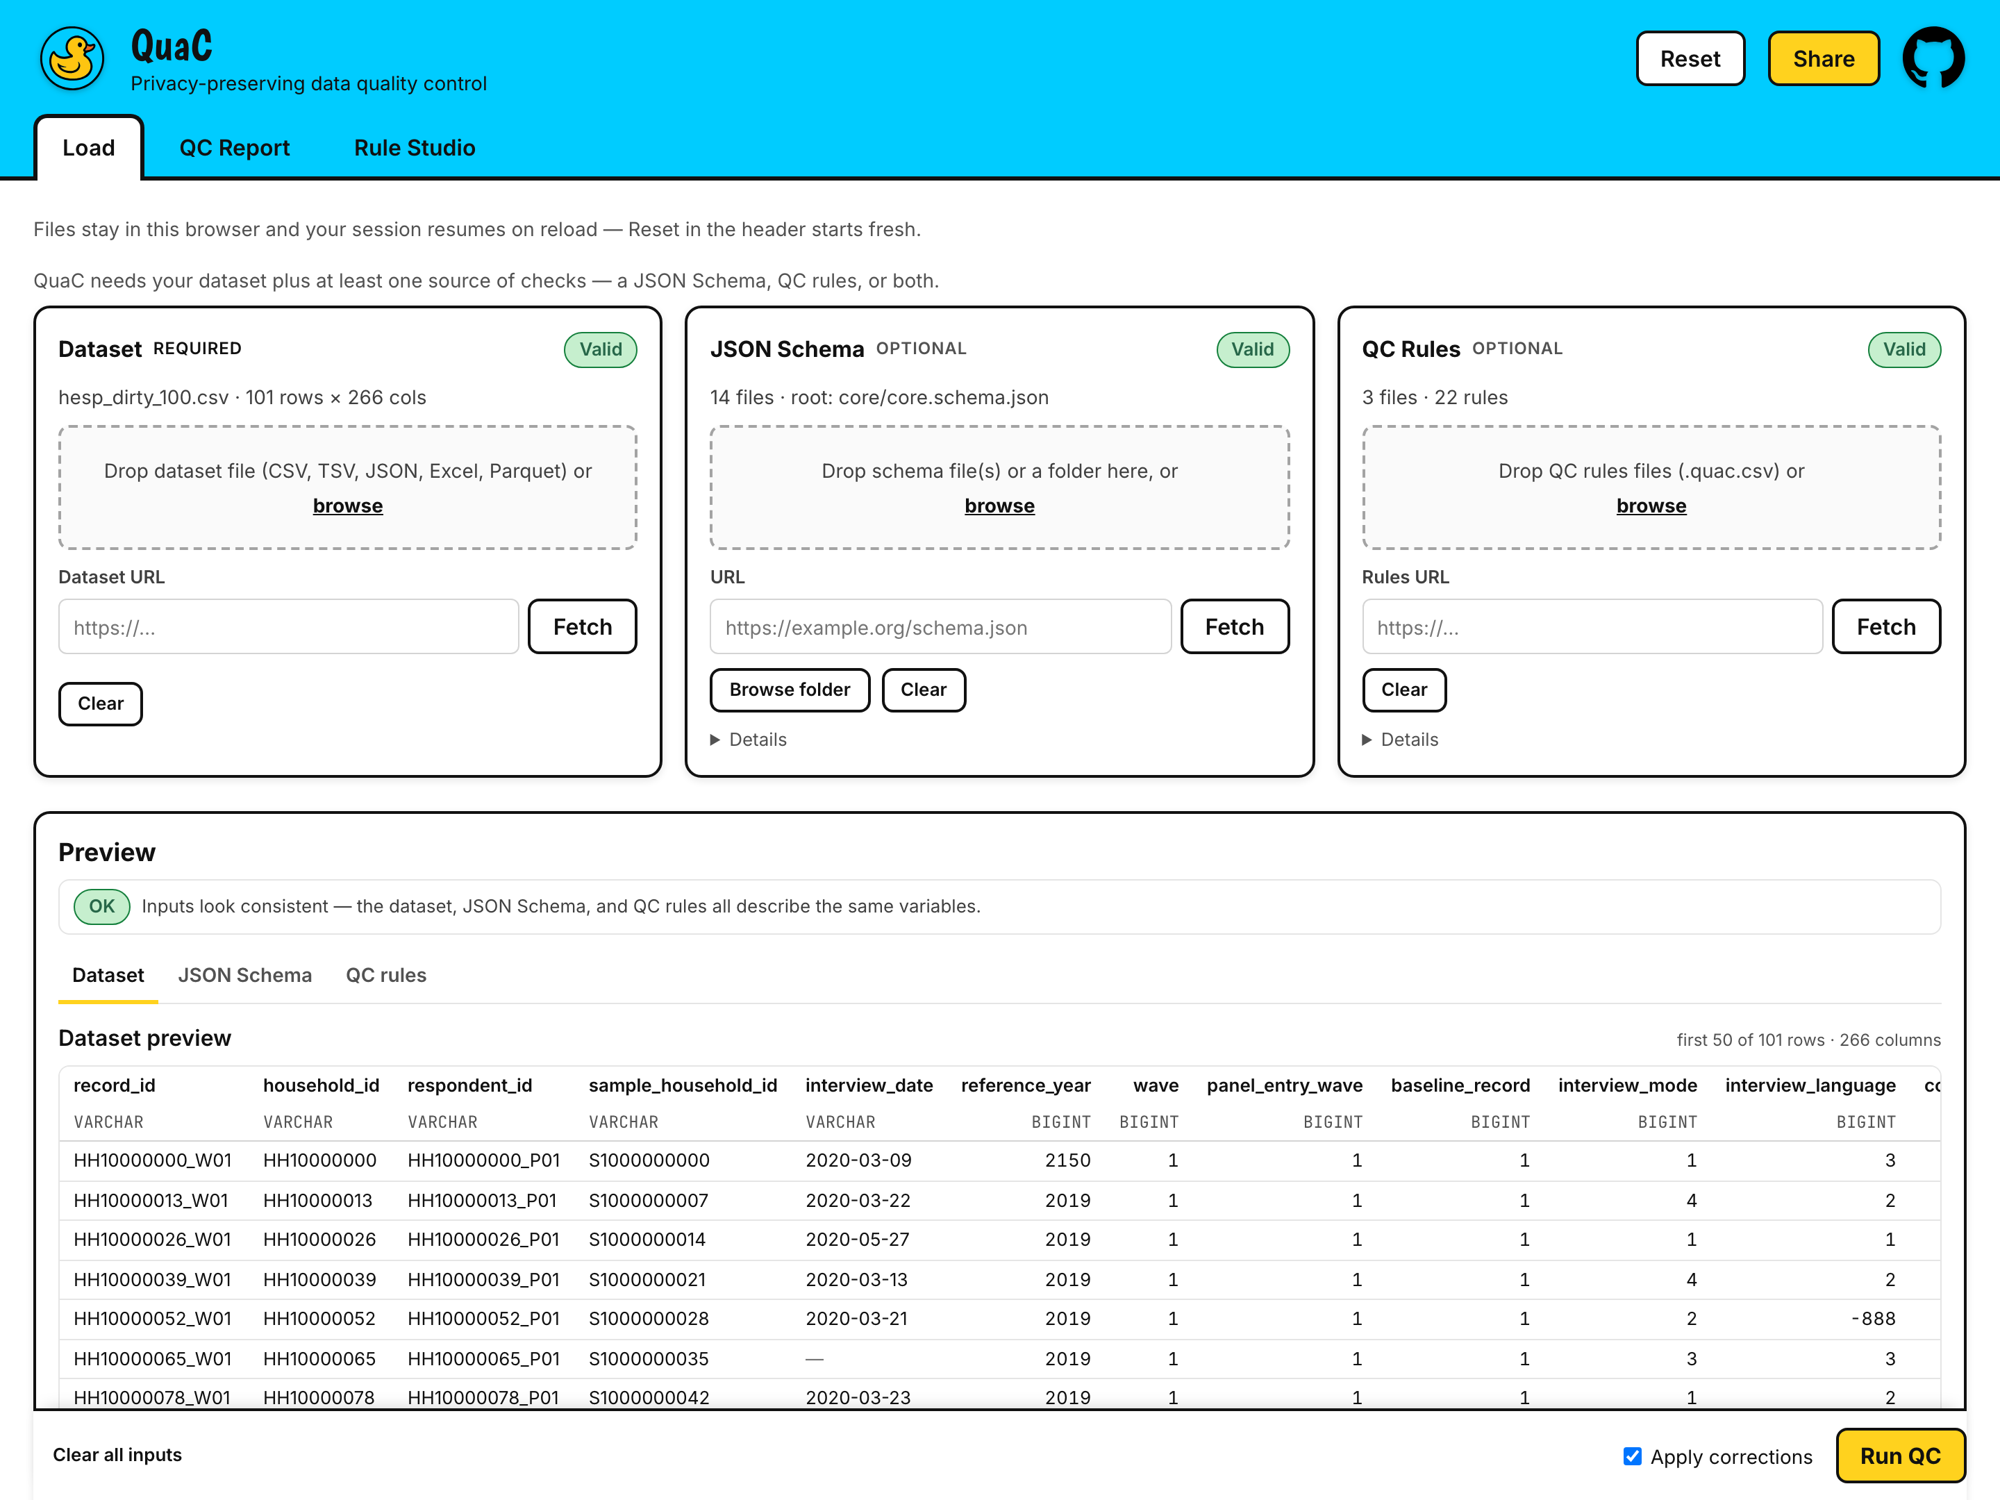Screen dimensions: 2000x1500
Task: Browse for schema files
Action: [999, 506]
